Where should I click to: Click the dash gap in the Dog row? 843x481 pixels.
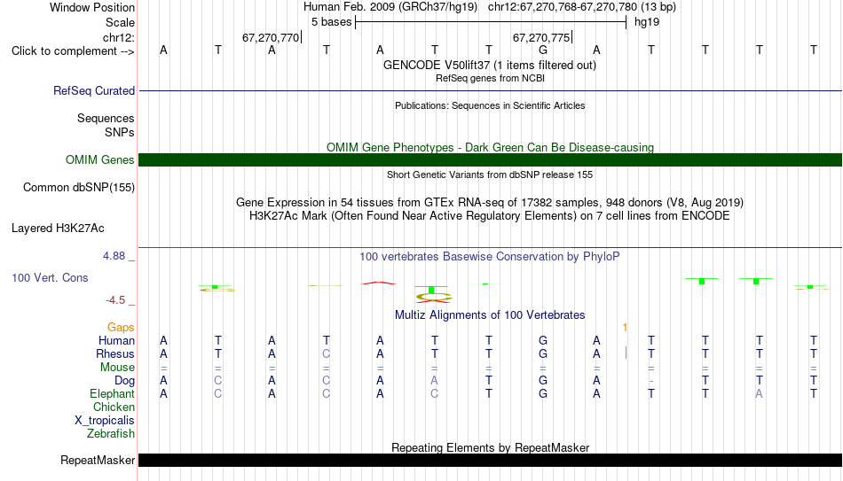(651, 381)
